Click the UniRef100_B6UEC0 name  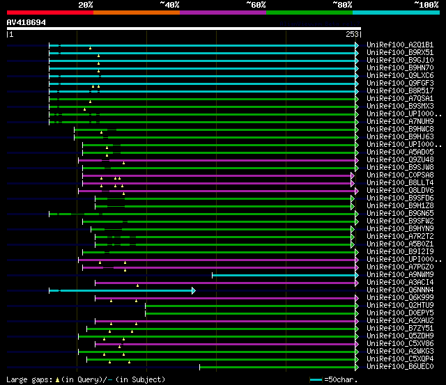click(400, 367)
